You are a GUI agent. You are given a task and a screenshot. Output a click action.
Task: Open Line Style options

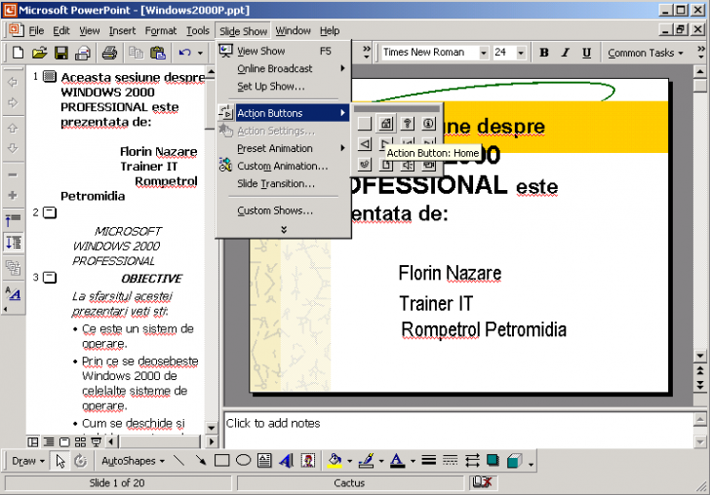pos(428,461)
